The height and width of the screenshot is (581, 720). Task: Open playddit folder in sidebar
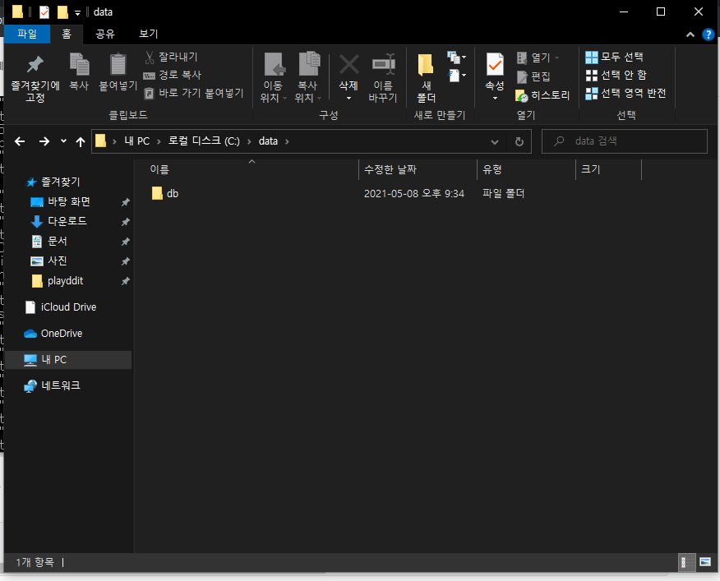(58, 281)
